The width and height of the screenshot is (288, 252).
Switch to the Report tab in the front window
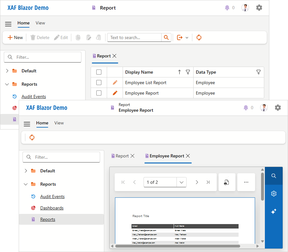pyautogui.click(x=120, y=156)
